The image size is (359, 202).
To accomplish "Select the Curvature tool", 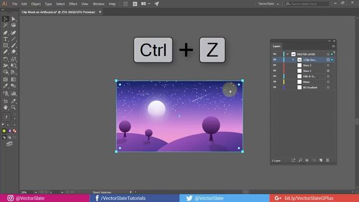I will pyautogui.click(x=13, y=33).
